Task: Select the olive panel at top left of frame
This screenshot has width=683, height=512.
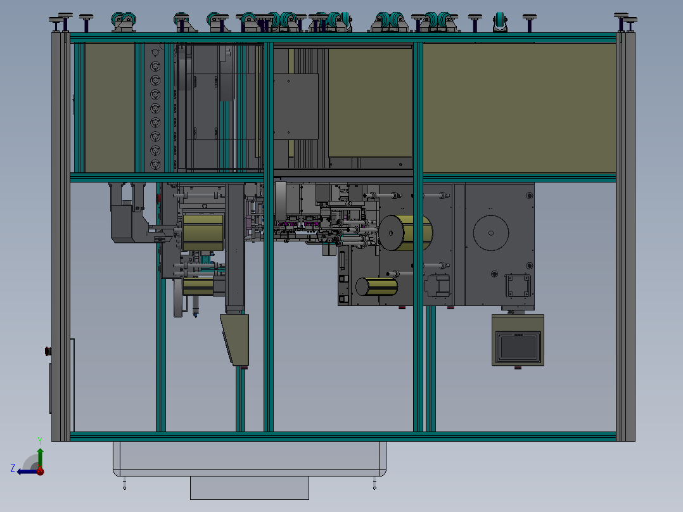Action: tap(110, 108)
